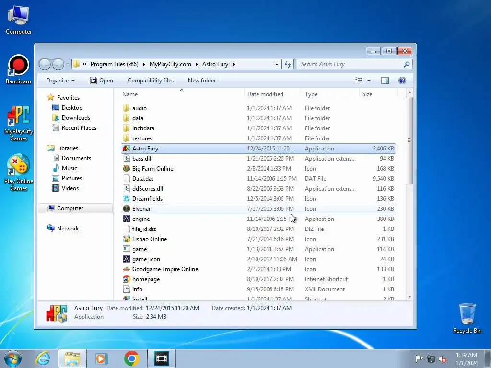The width and height of the screenshot is (491, 368).
Task: Open the Action Center flag icon
Action: [419, 359]
